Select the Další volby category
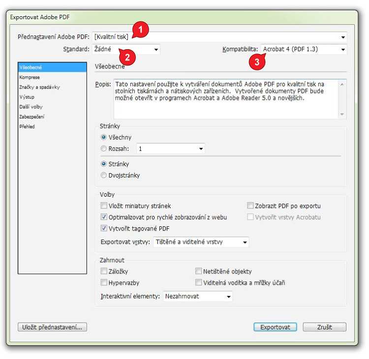 52,107
